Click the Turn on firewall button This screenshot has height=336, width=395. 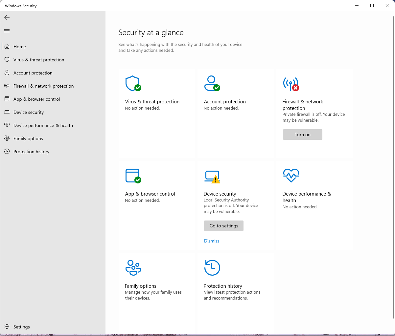302,135
